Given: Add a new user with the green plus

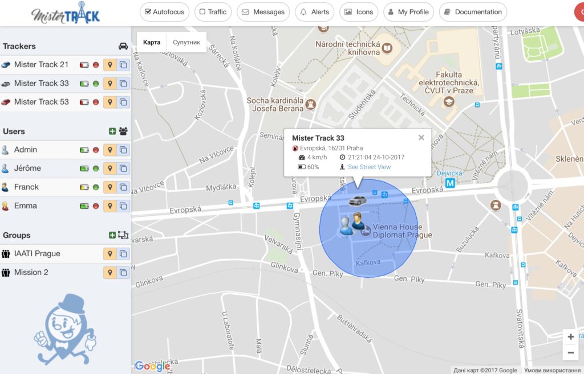Looking at the screenshot, I should click(x=112, y=131).
